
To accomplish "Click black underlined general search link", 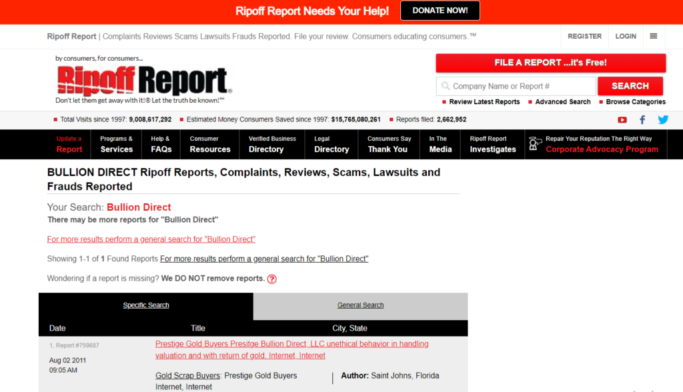I will (x=264, y=259).
